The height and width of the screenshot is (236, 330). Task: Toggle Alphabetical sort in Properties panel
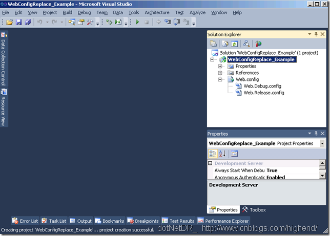[222, 154]
